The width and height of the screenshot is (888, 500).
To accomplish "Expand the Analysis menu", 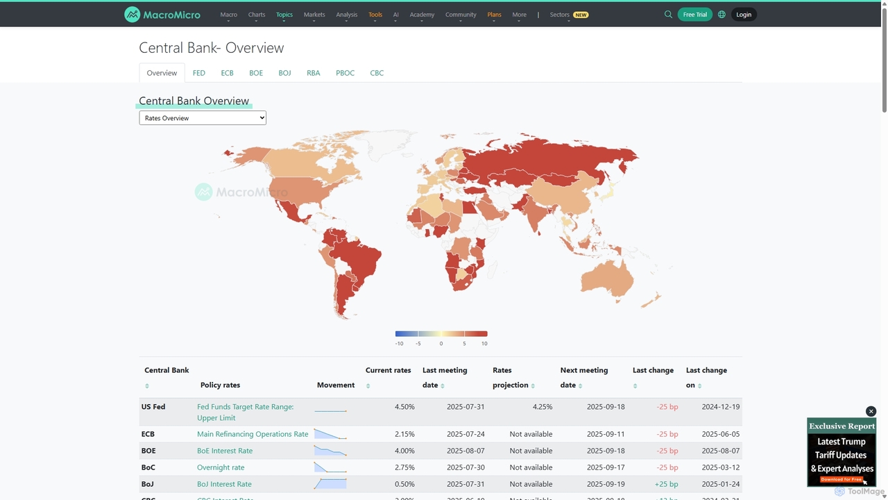I will (x=347, y=15).
